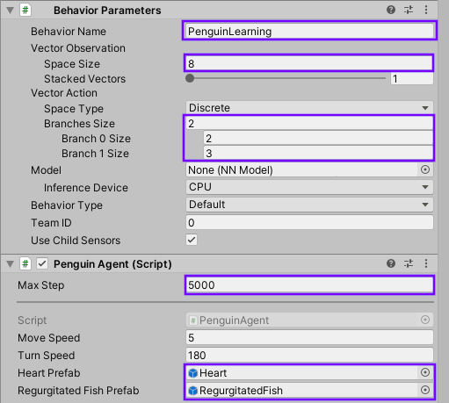Click the Stacked Vectors slider handle
Image resolution: width=449 pixels, height=403 pixels.
click(x=190, y=78)
